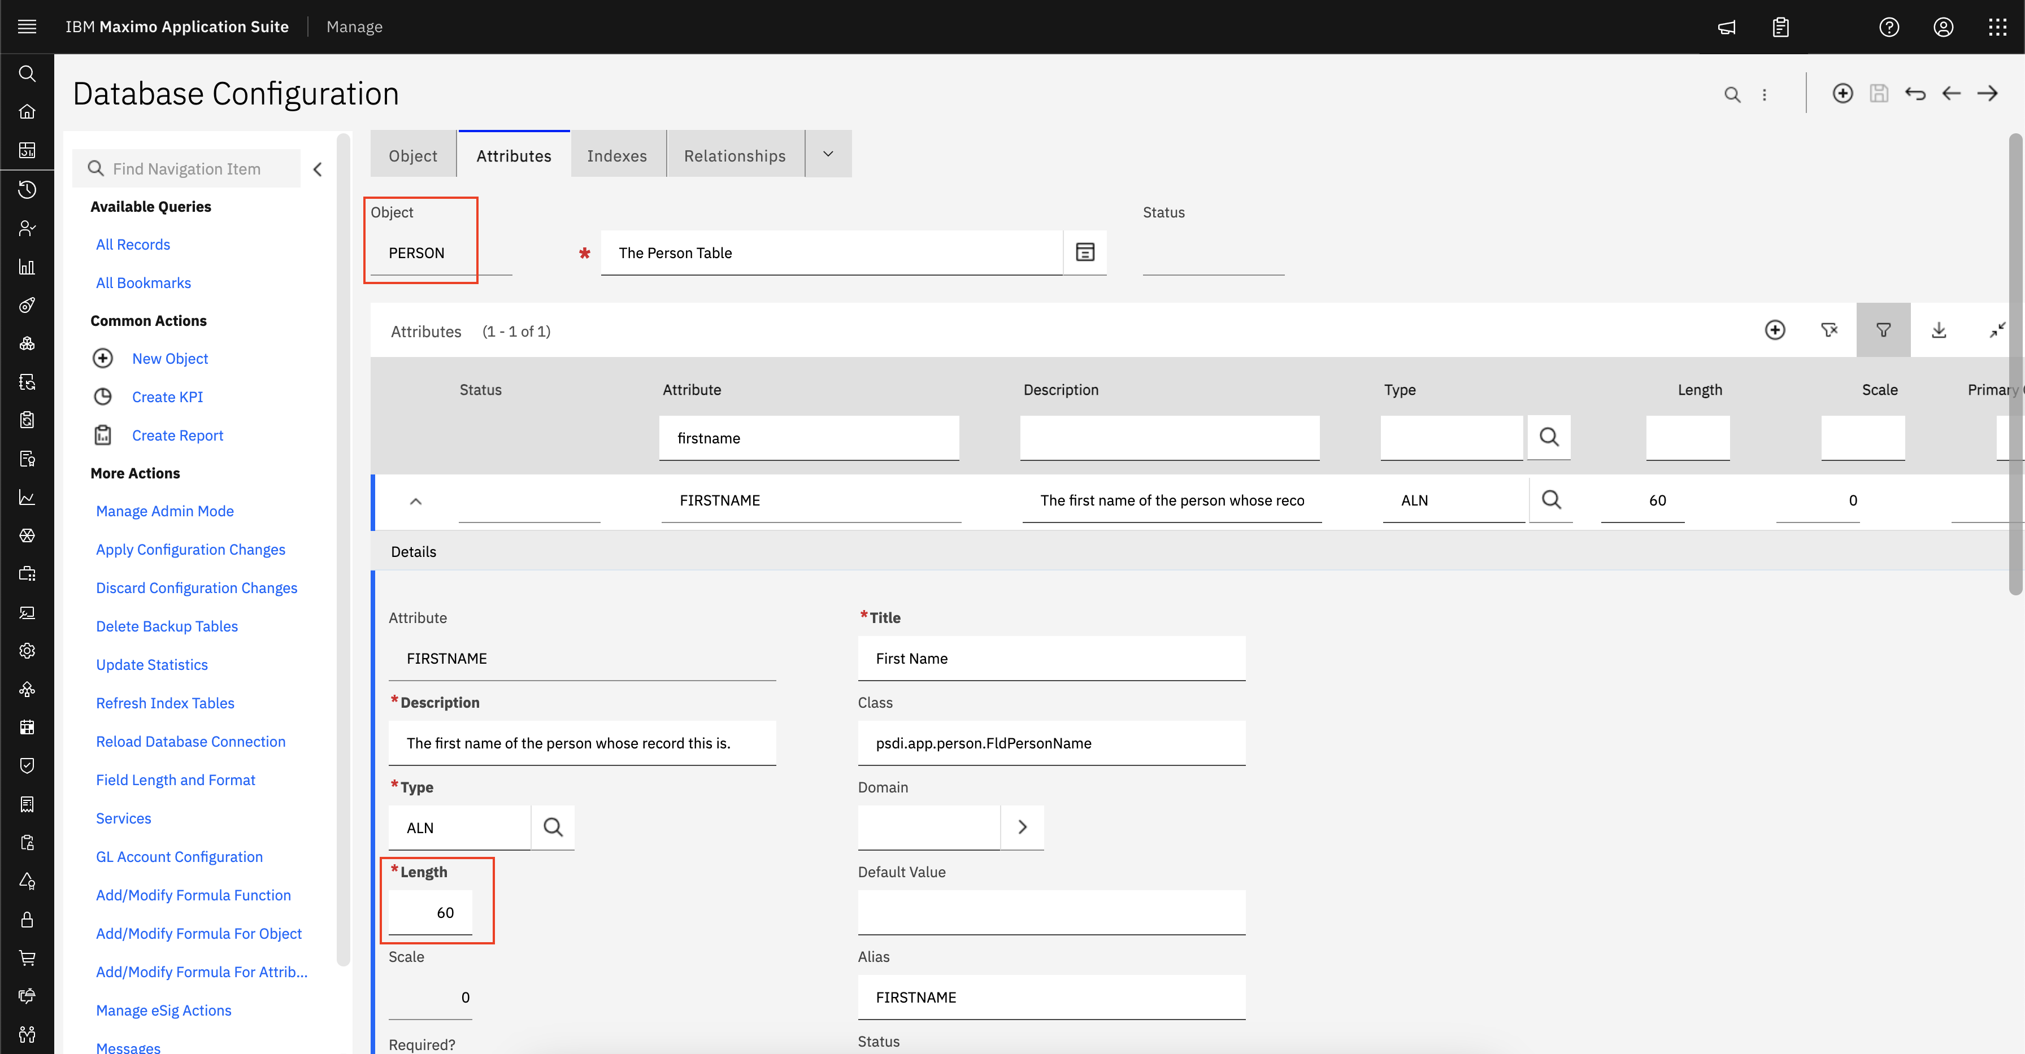Toggle the Attributes filter row icon
Viewport: 2025px width, 1054px height.
pos(1884,330)
